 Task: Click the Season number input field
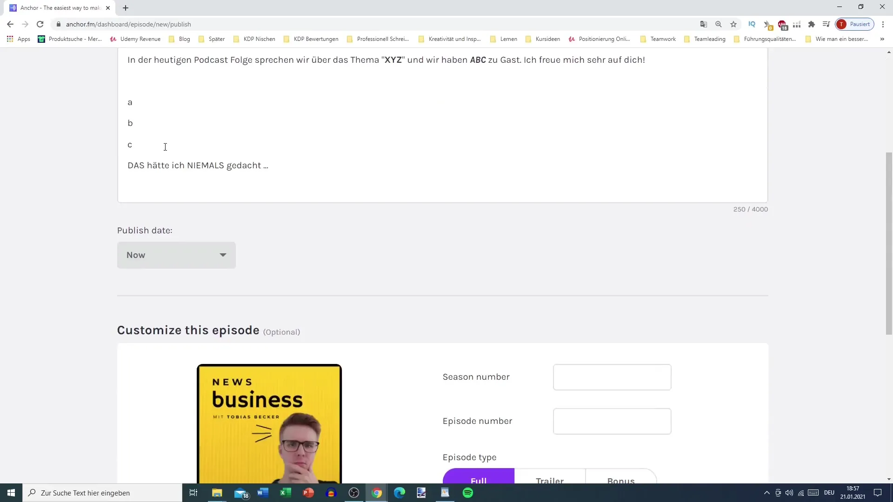pyautogui.click(x=612, y=377)
